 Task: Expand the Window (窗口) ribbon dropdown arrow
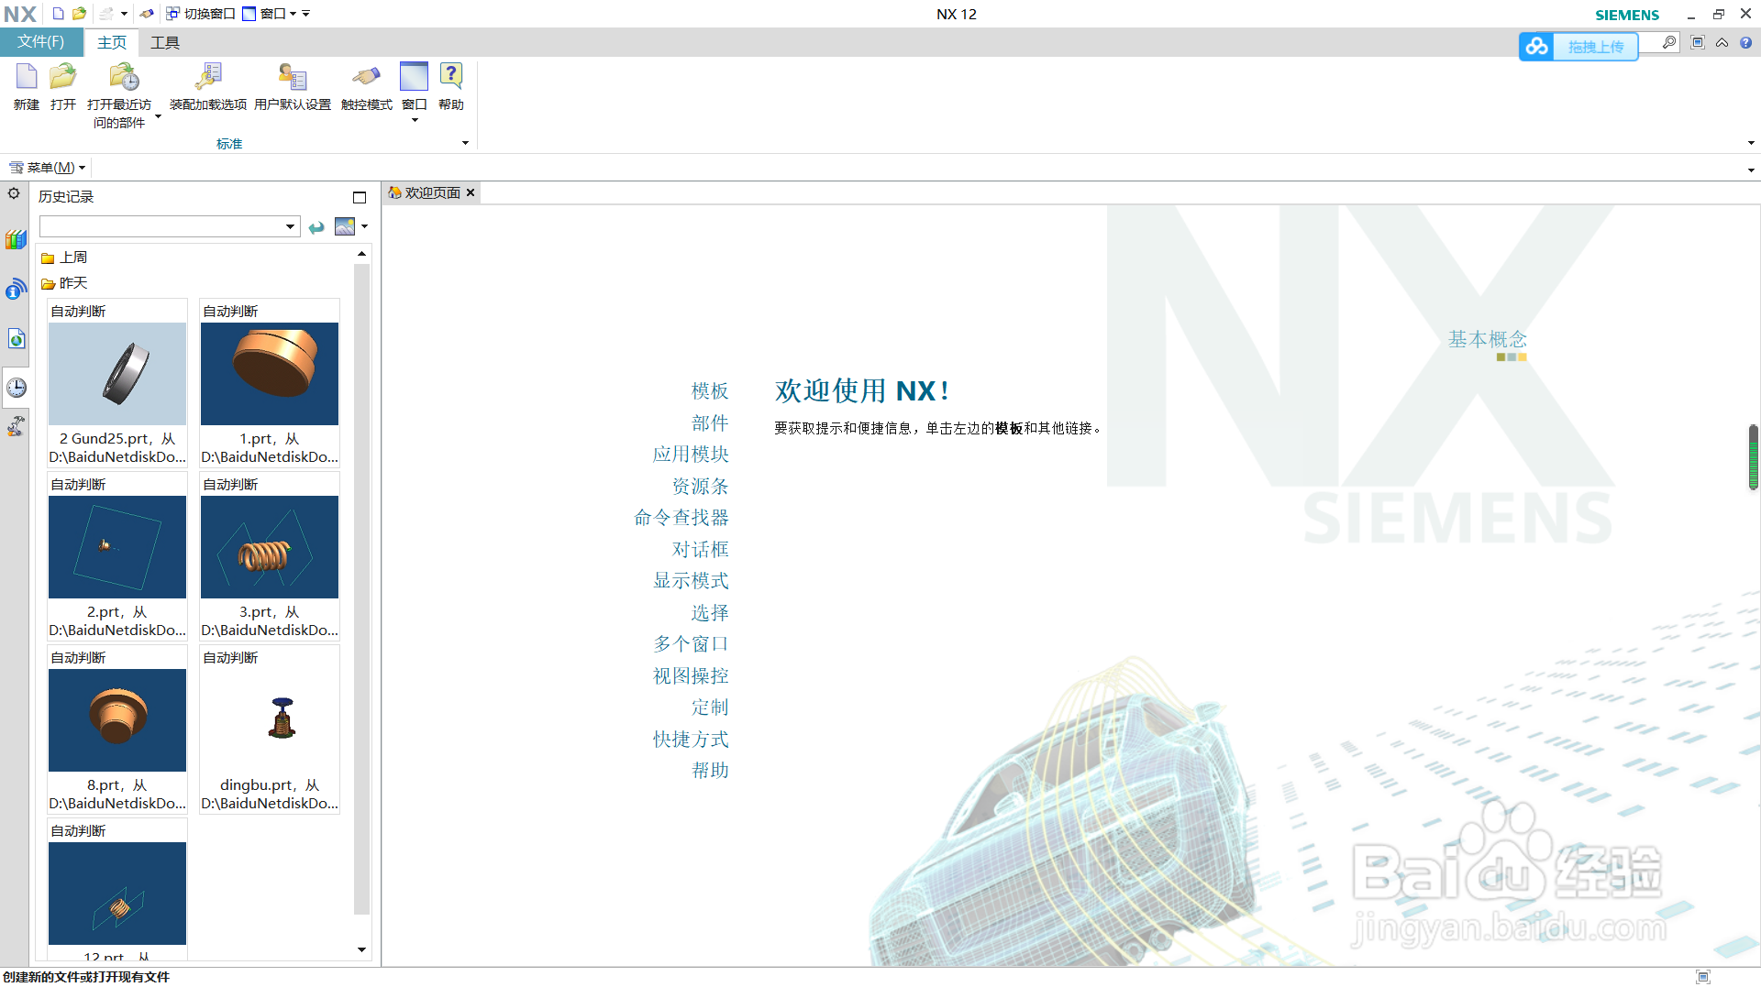(415, 120)
